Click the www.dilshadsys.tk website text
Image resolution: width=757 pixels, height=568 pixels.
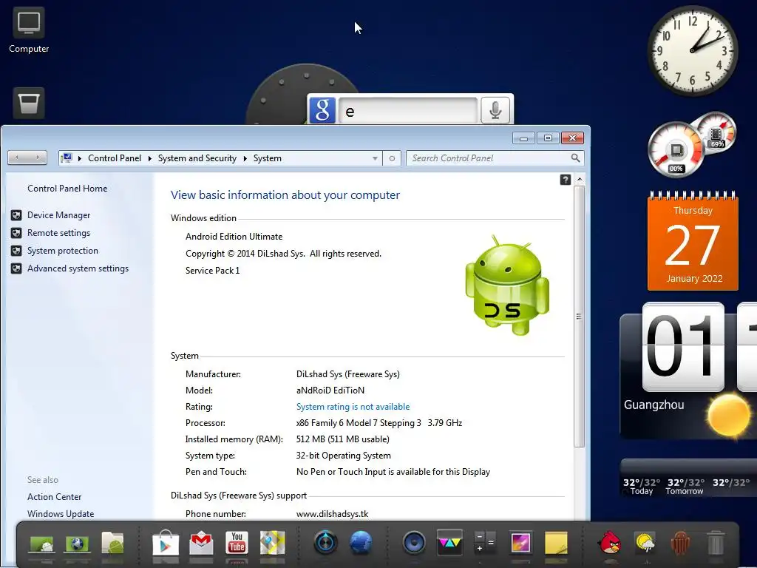pos(332,514)
